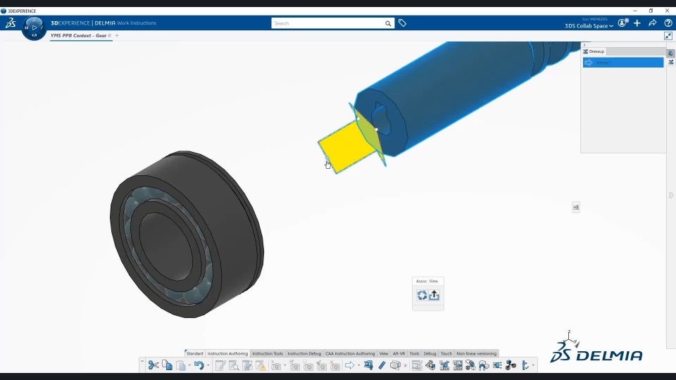Open the Undo history dropdown arrow
This screenshot has height=380, width=676.
click(x=208, y=366)
